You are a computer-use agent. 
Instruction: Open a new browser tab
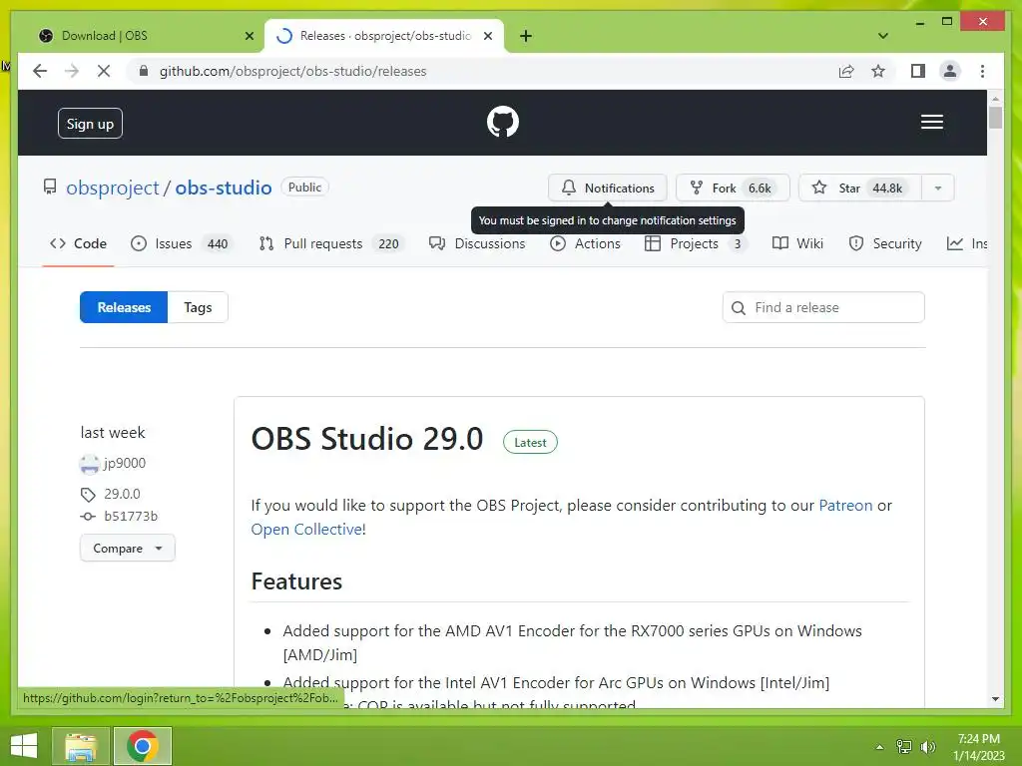526,36
